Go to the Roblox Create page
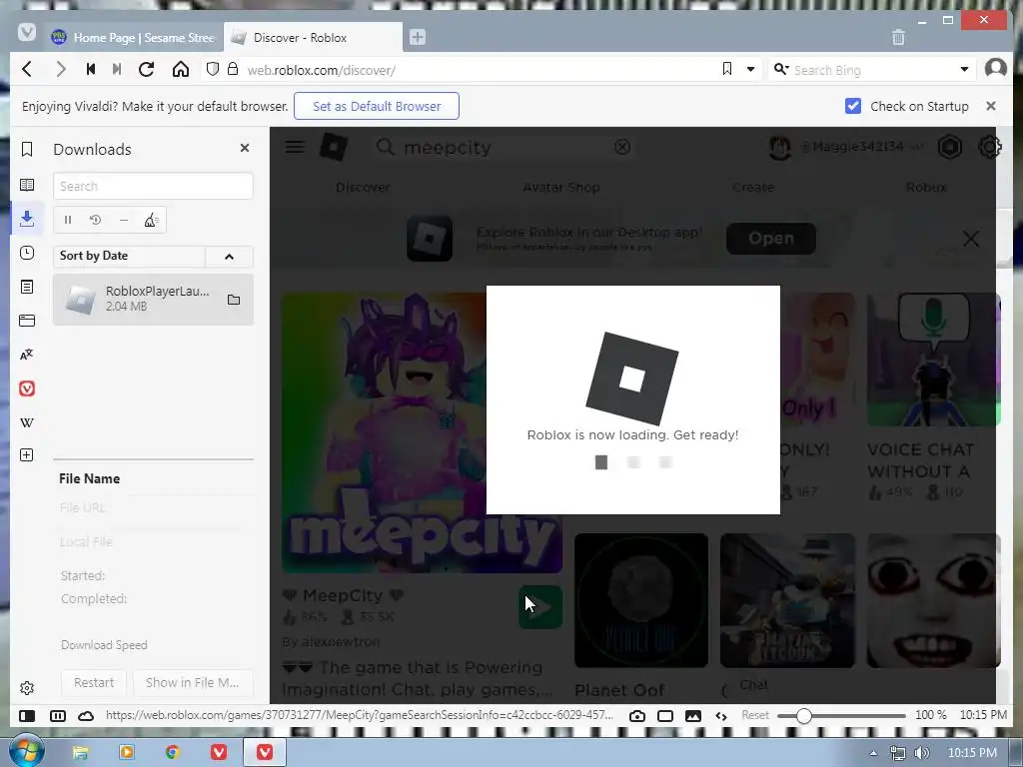 click(753, 187)
